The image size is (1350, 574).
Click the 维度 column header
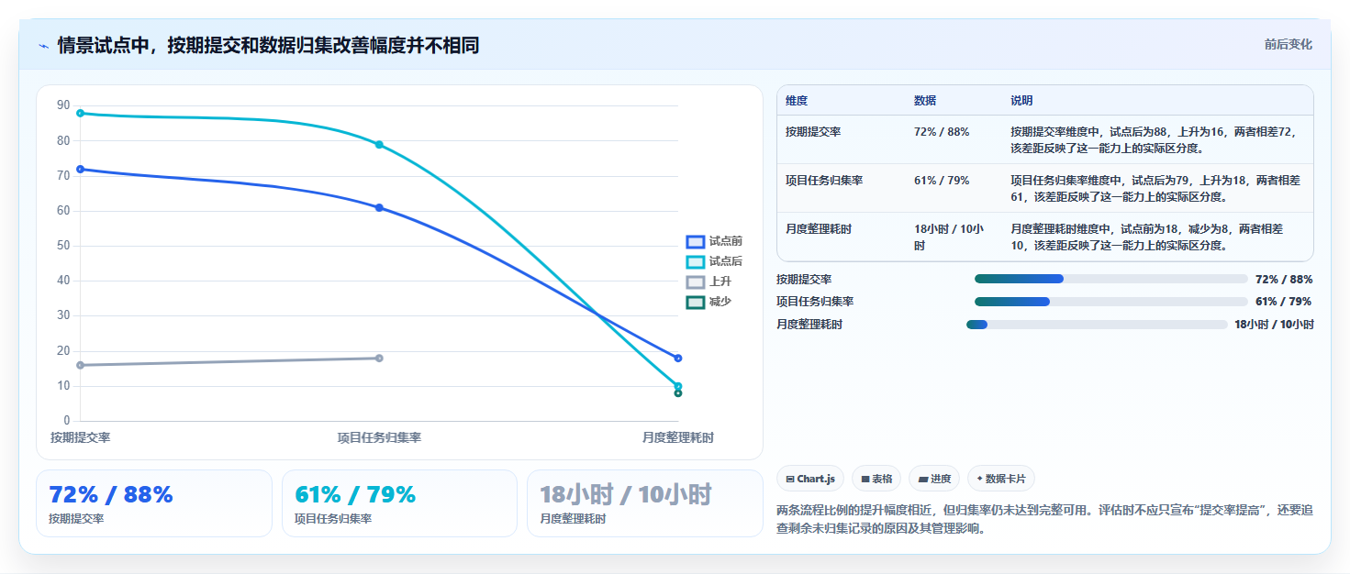[797, 101]
